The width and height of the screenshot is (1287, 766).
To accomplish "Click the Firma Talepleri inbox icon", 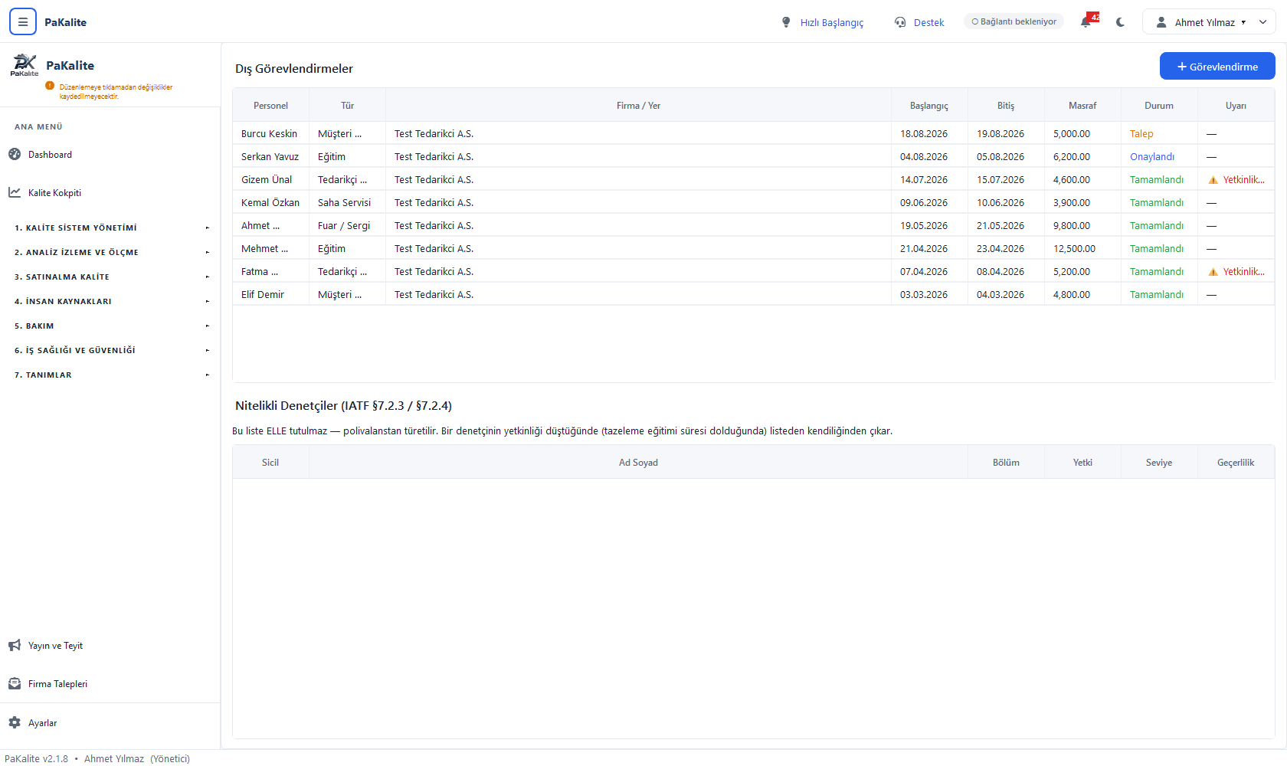I will click(x=15, y=684).
